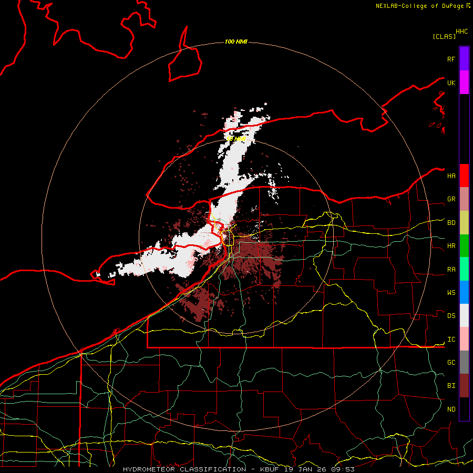Click the GR legend color swatch
This screenshot has height=473, width=473.
point(464,199)
